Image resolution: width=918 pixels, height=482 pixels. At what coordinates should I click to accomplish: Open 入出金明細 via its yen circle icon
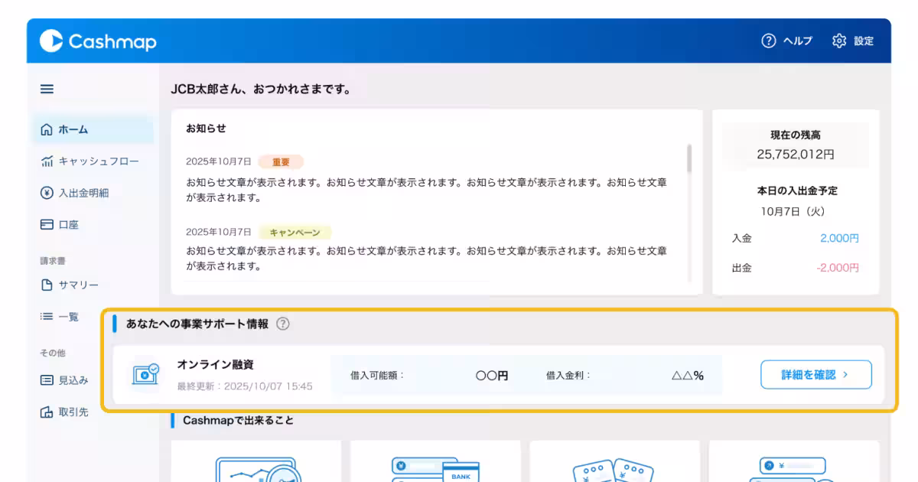tap(46, 193)
